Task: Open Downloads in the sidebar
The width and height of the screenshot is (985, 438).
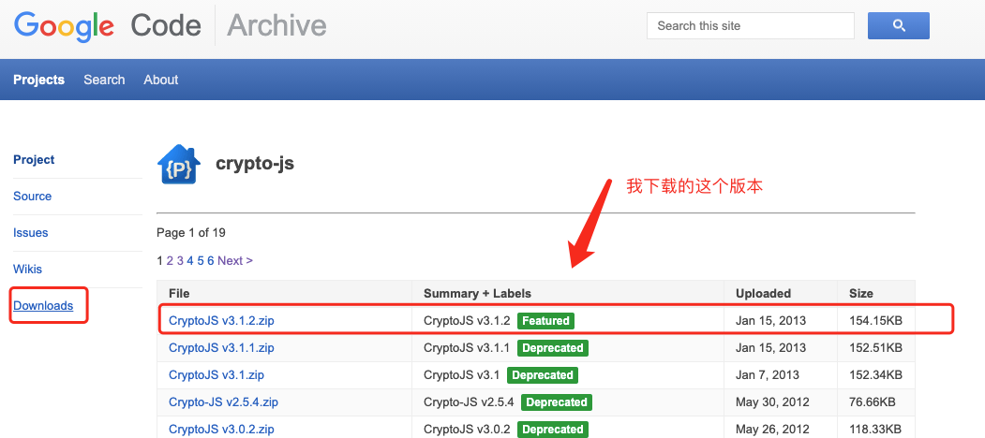Action: point(43,306)
